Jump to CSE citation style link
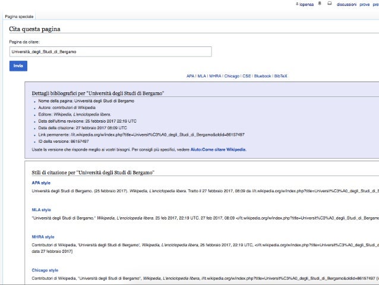 click(247, 76)
